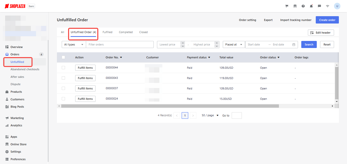Click the Customers person icon
347x164 pixels.
click(7, 99)
